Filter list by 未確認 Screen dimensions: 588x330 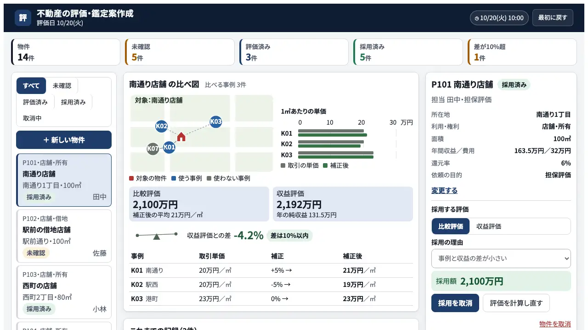click(x=62, y=86)
